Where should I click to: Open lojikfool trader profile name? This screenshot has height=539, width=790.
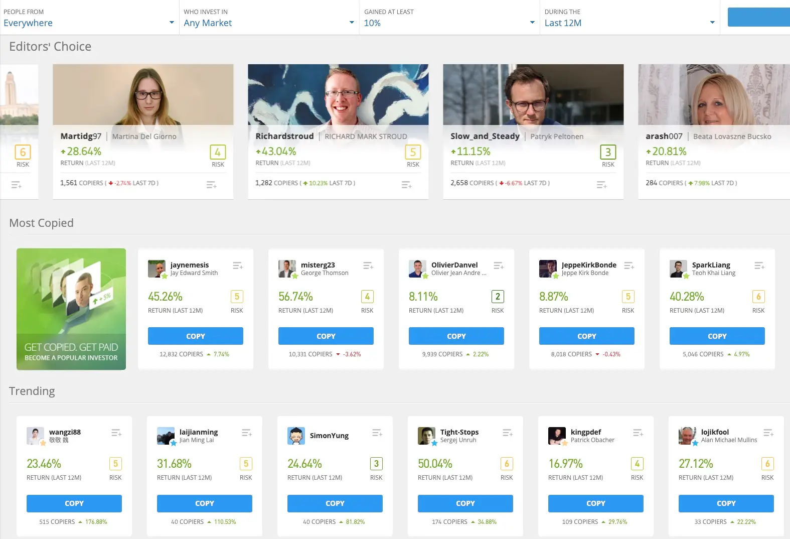[x=715, y=432]
